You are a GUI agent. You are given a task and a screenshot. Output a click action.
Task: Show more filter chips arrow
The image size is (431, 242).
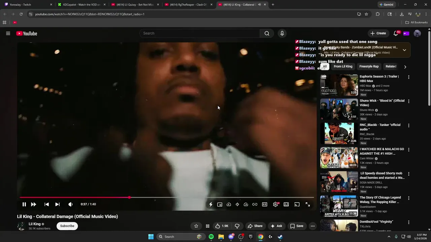pos(405,67)
